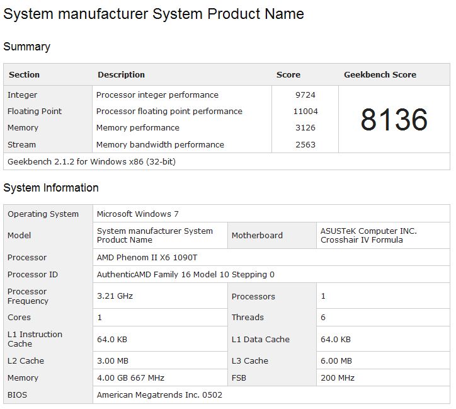Click the Description column header
456x409 pixels.
121,74
